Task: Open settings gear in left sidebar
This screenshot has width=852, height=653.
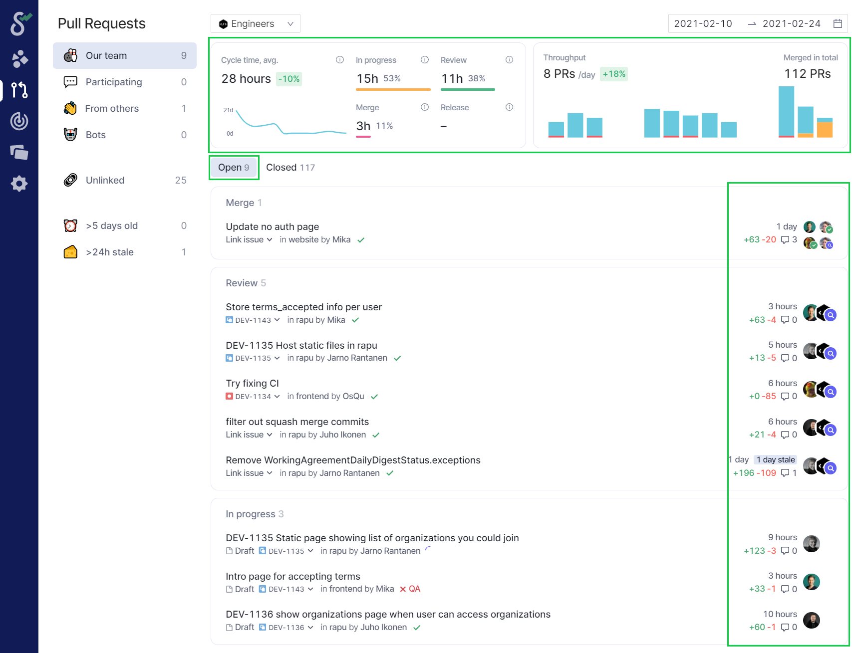Action: pos(19,184)
